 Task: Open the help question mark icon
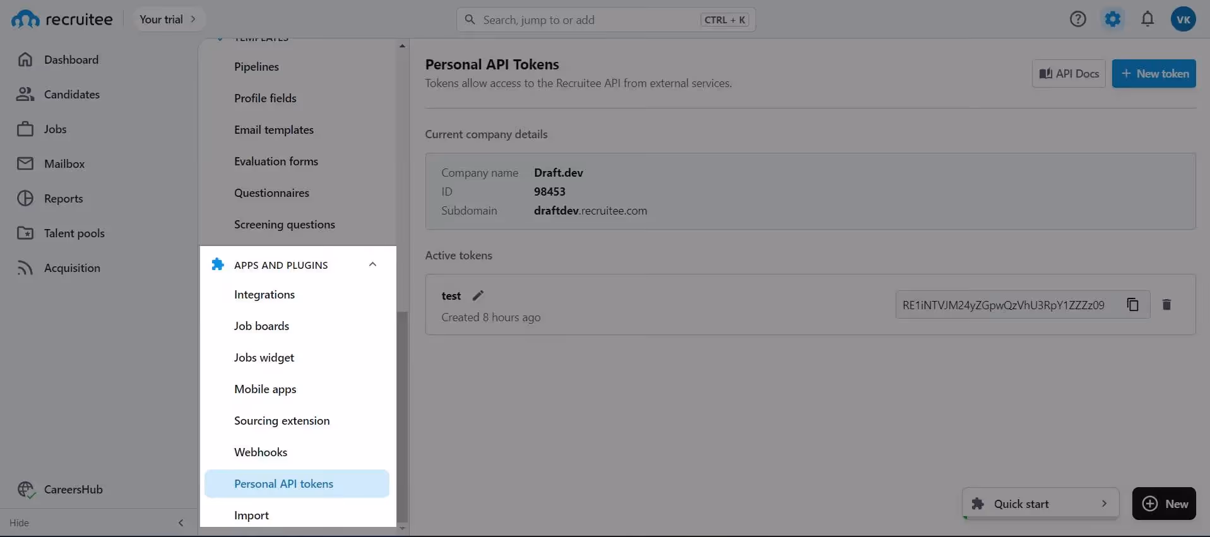[1078, 19]
